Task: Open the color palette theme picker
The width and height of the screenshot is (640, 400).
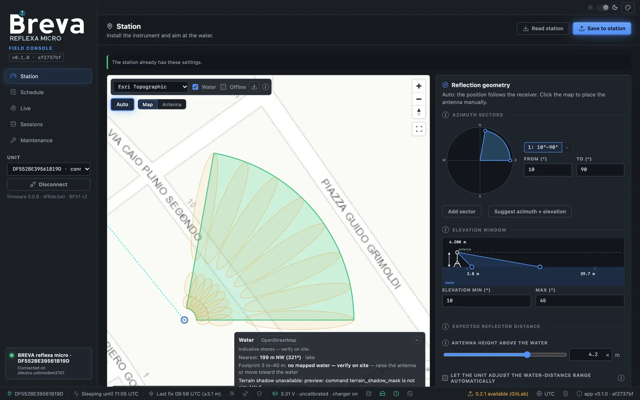Action: (x=628, y=7)
